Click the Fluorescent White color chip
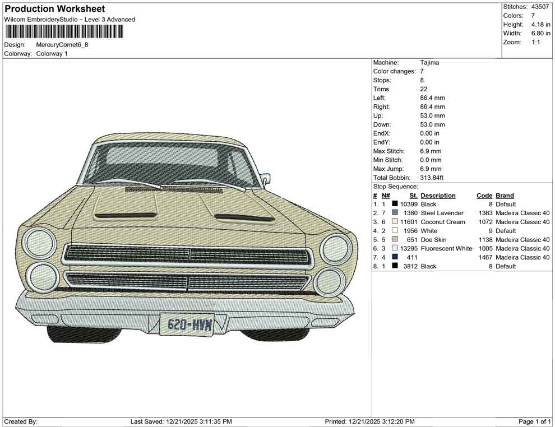The height and width of the screenshot is (427, 555). [x=394, y=248]
